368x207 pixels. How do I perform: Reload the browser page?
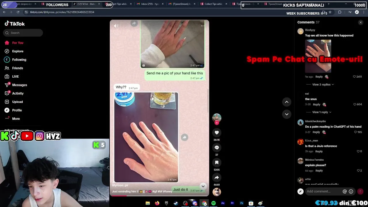click(x=18, y=12)
